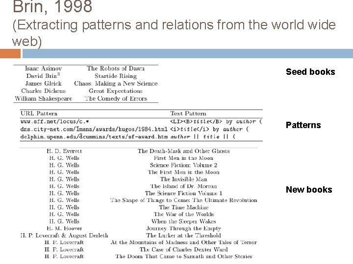Viewport: 353px width, 264px height.
Task: Click 'H. P. Lovecraft & August Derleth'
Action: point(64,235)
